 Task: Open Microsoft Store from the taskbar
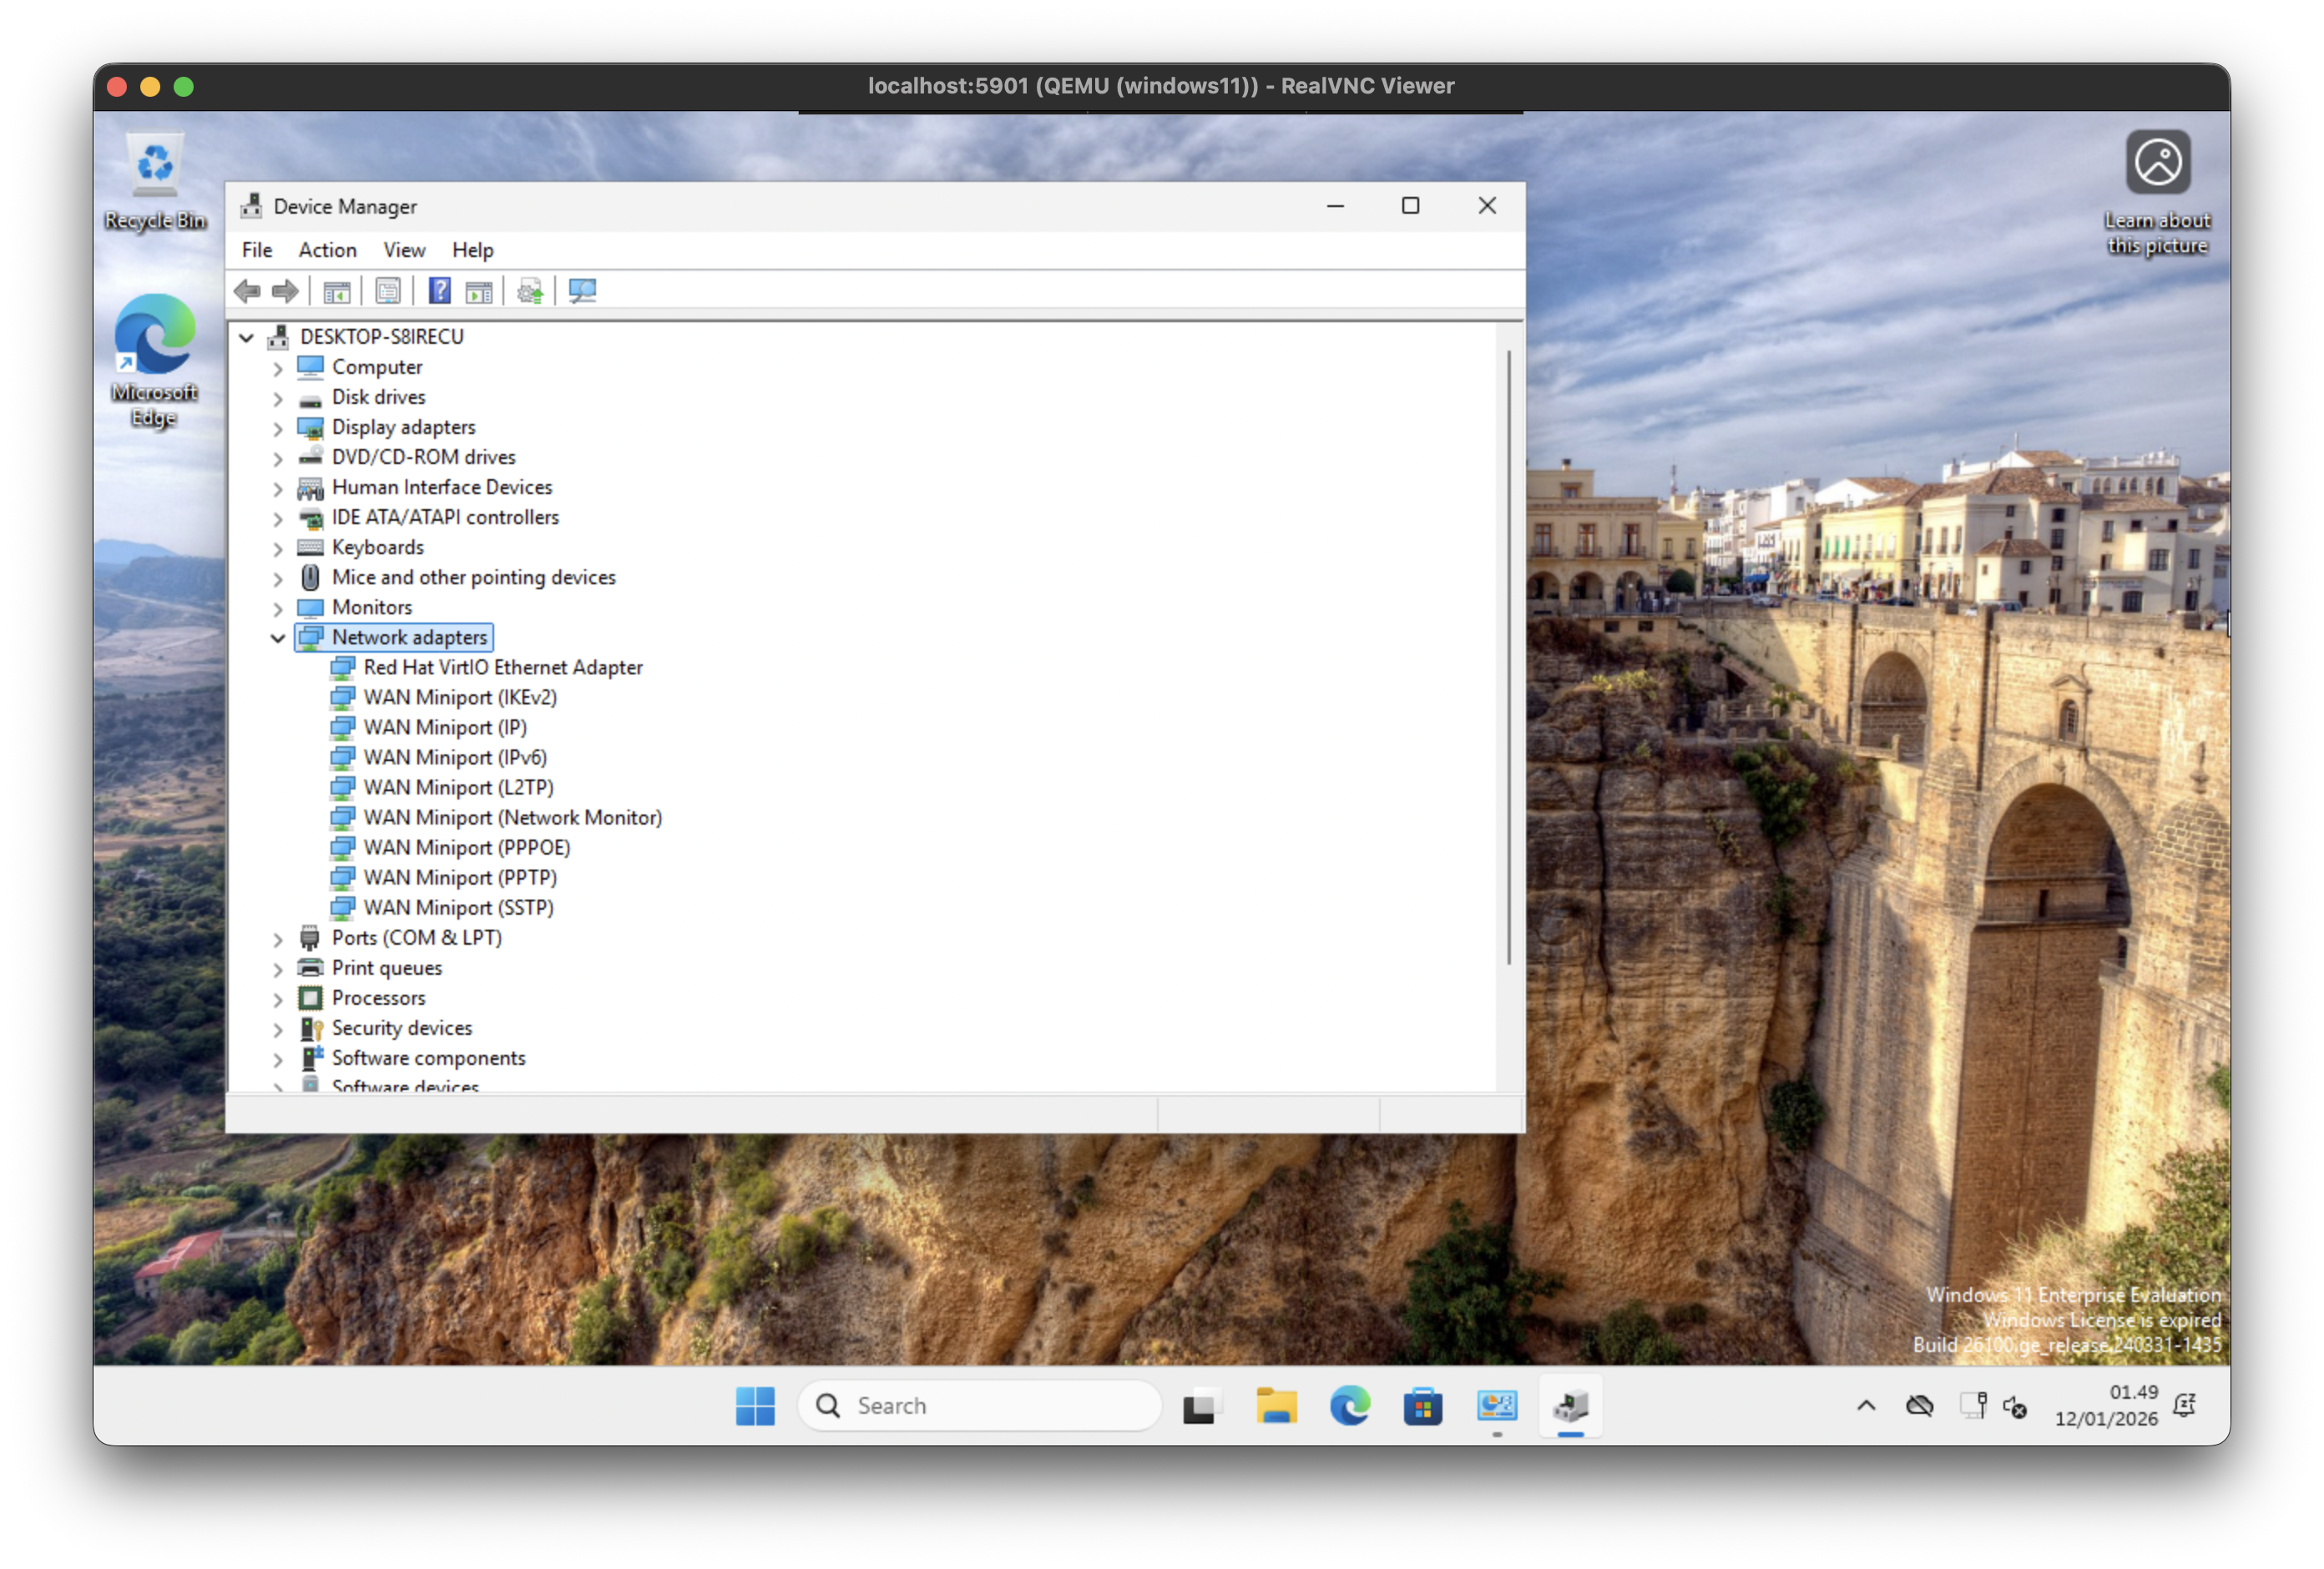click(x=1422, y=1406)
